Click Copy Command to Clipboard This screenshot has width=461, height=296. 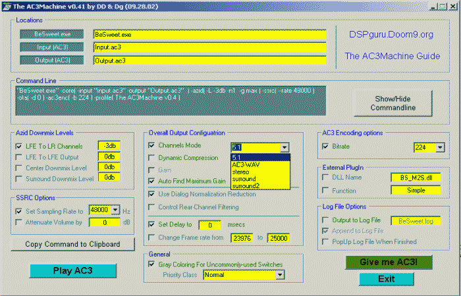pos(72,244)
